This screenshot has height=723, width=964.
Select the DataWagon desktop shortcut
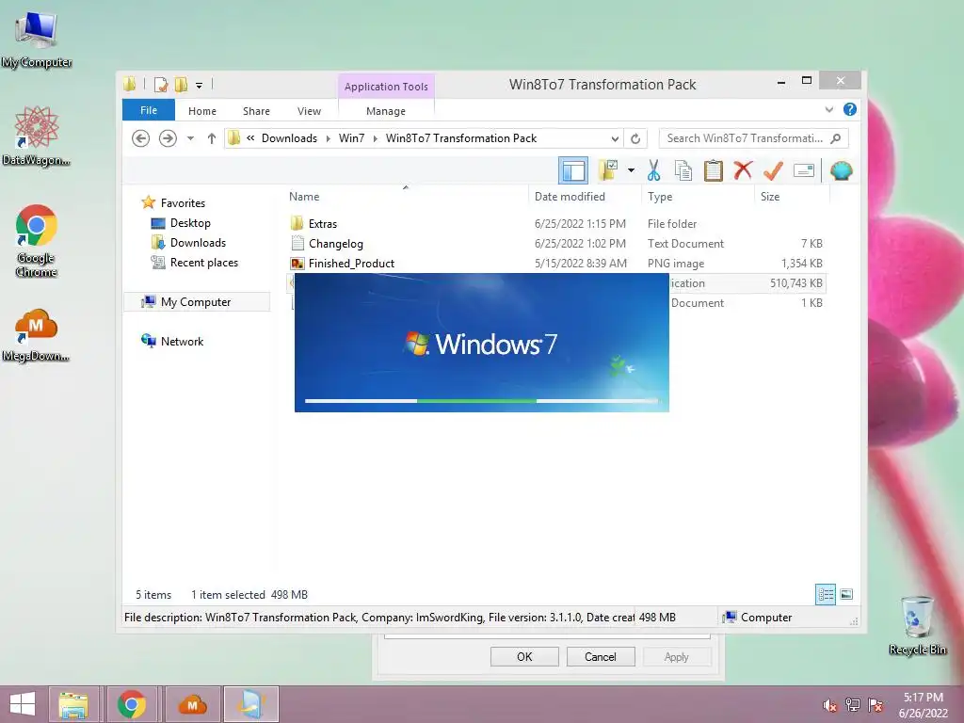coord(37,137)
